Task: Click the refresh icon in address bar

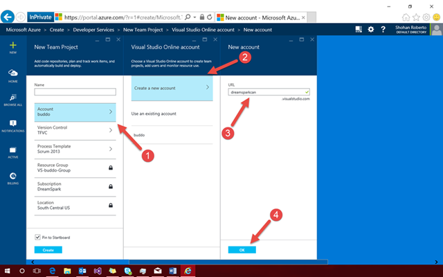Action: coord(209,17)
